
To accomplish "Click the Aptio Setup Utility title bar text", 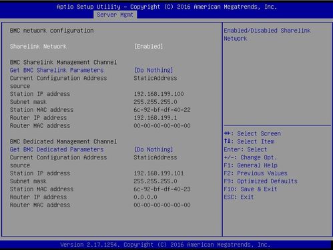I will pyautogui.click(x=167, y=7).
